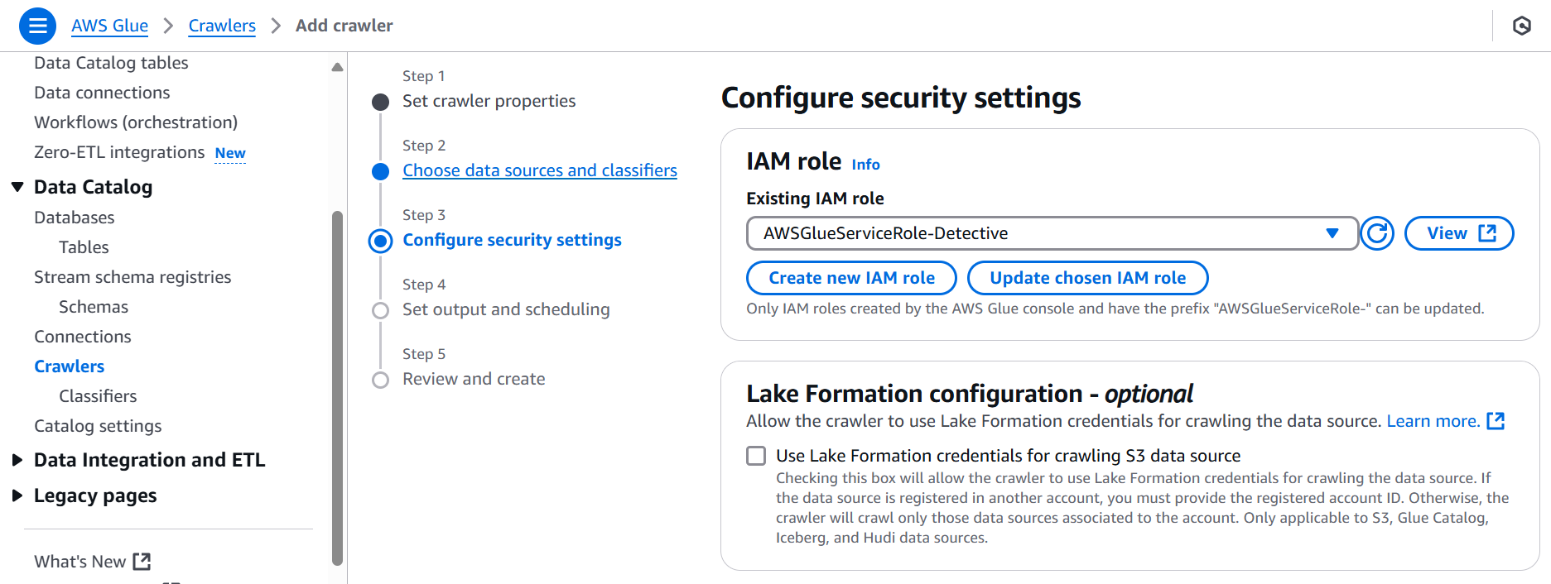Go to AWS Glue breadcrumb
The width and height of the screenshot is (1551, 584).
click(x=109, y=26)
